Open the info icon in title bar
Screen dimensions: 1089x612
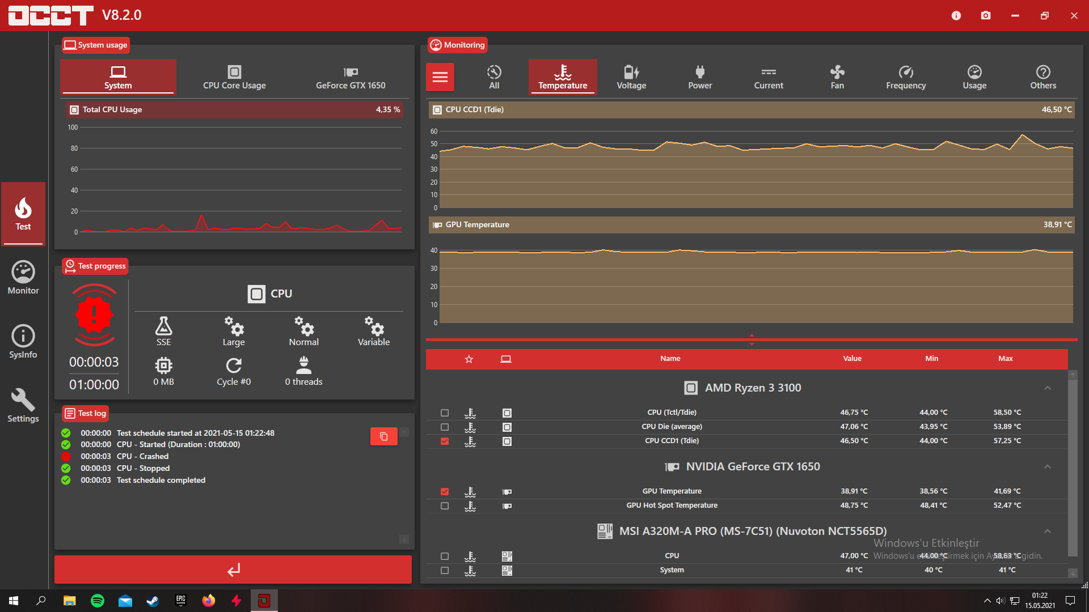(956, 15)
